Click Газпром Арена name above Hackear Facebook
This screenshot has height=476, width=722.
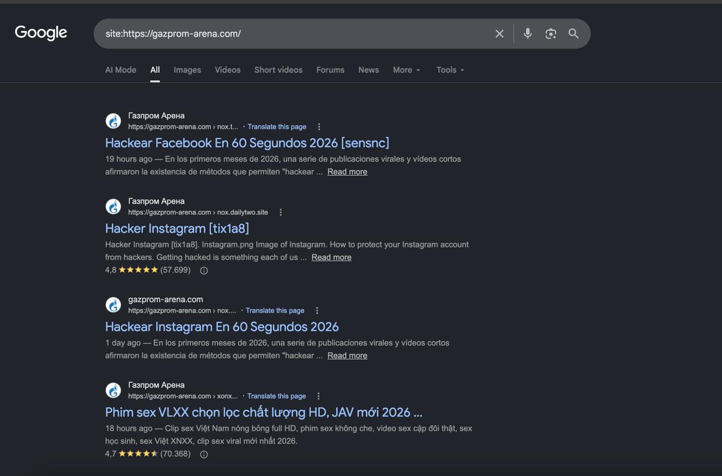pos(156,116)
